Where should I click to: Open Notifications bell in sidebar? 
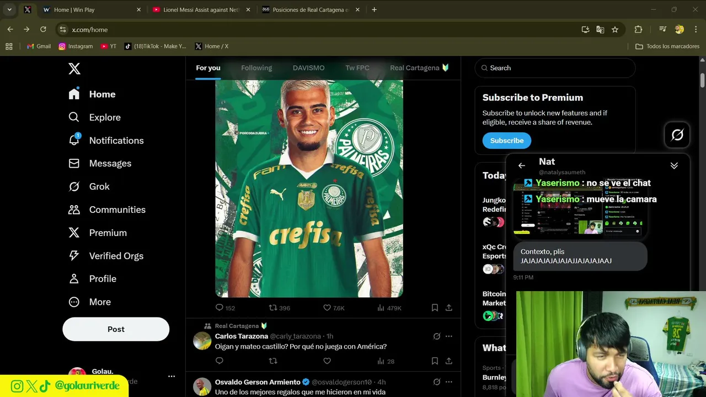[x=106, y=141]
